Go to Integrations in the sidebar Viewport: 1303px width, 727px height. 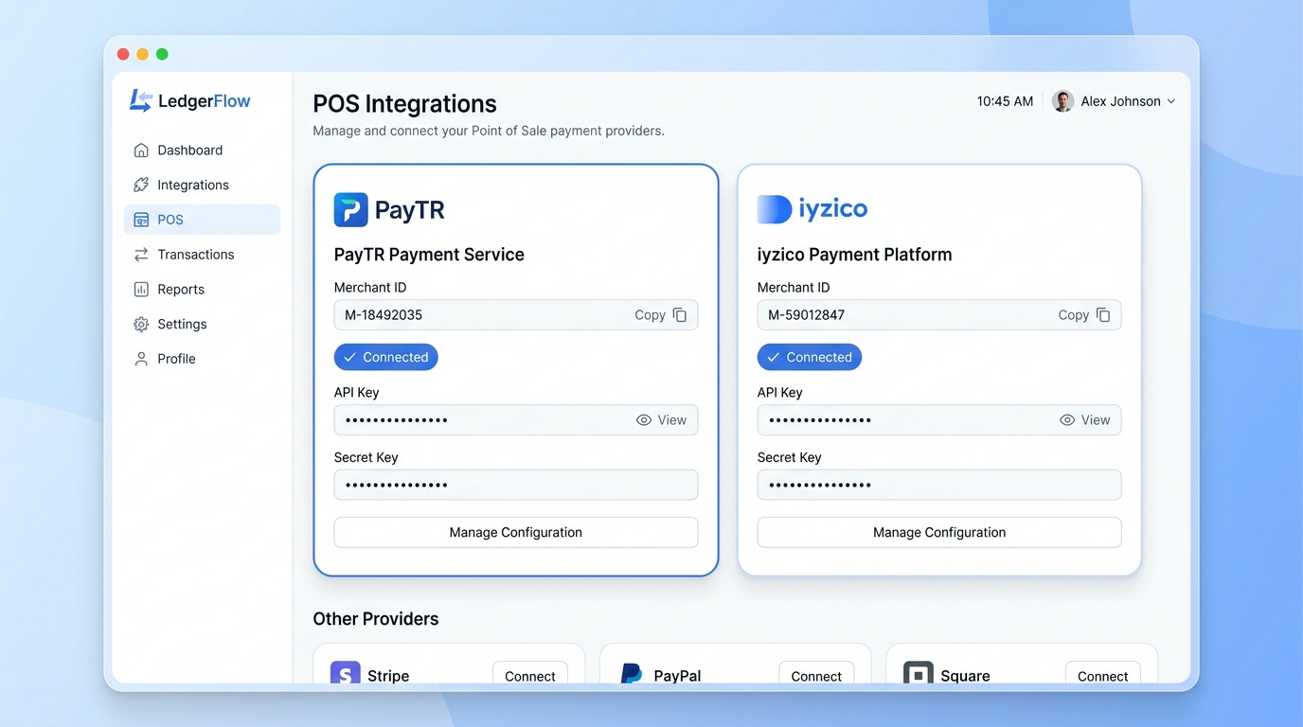203,185
